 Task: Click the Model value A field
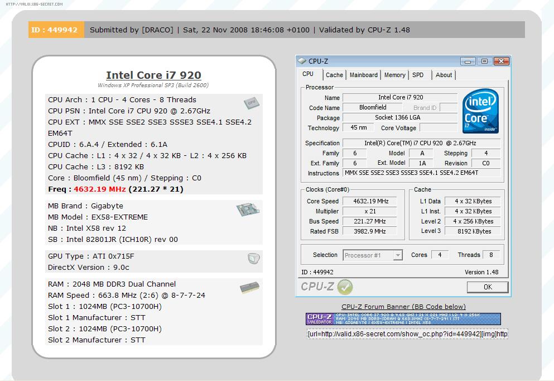[422, 153]
